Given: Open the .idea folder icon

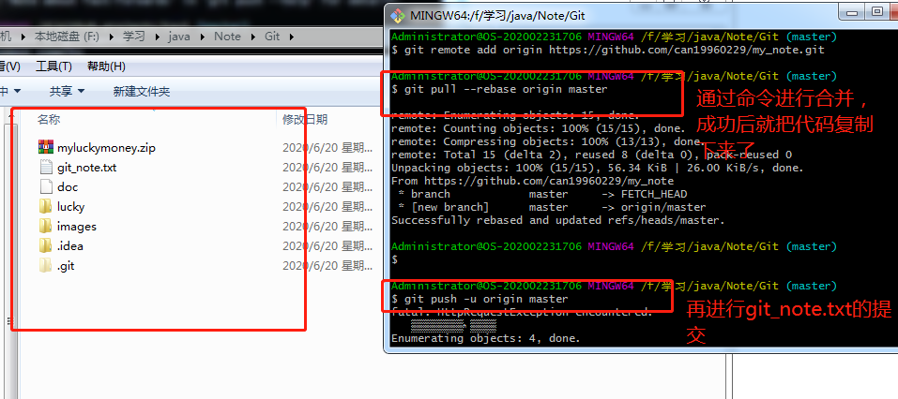Looking at the screenshot, I should click(46, 245).
